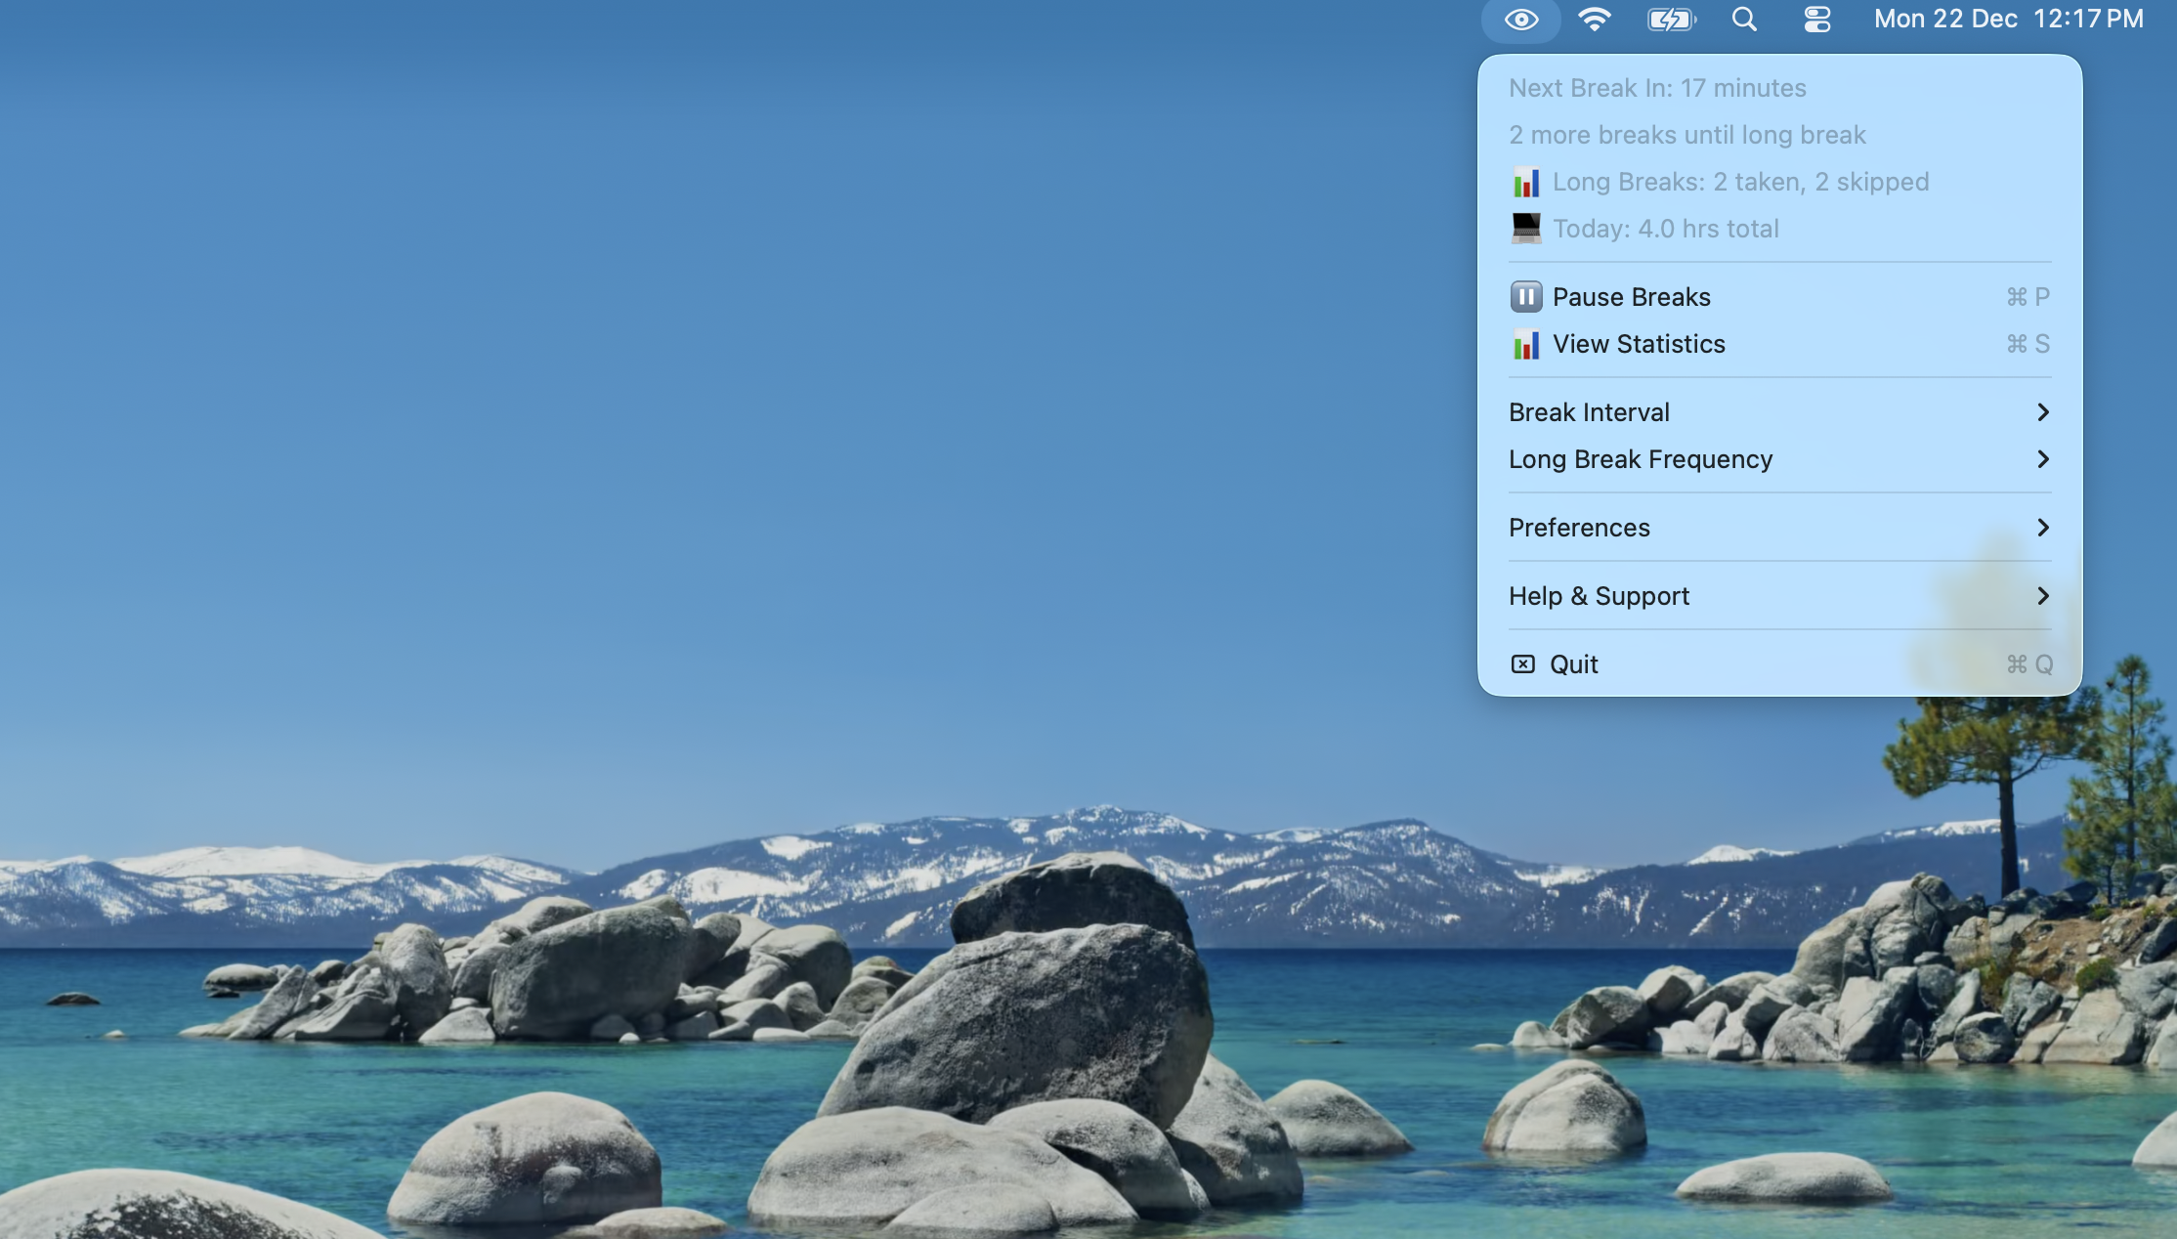Open Control Center in the menu bar

[1816, 19]
